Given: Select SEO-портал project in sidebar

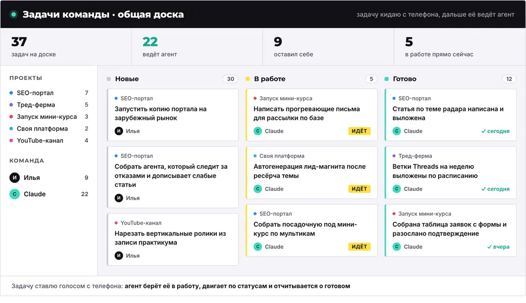Looking at the screenshot, I should (49, 93).
